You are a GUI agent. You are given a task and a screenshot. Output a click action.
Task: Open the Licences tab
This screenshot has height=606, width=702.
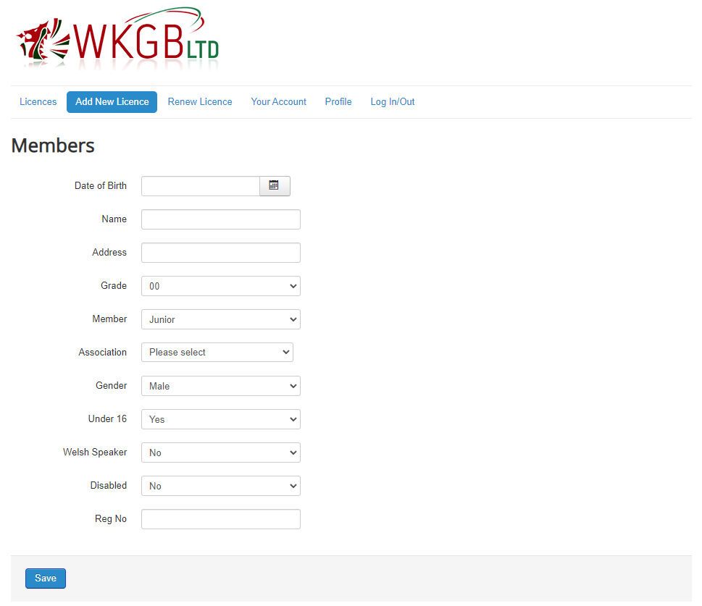38,102
